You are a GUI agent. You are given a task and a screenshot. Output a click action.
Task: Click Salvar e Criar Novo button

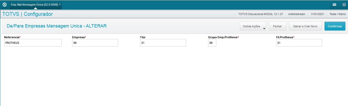[305, 26]
